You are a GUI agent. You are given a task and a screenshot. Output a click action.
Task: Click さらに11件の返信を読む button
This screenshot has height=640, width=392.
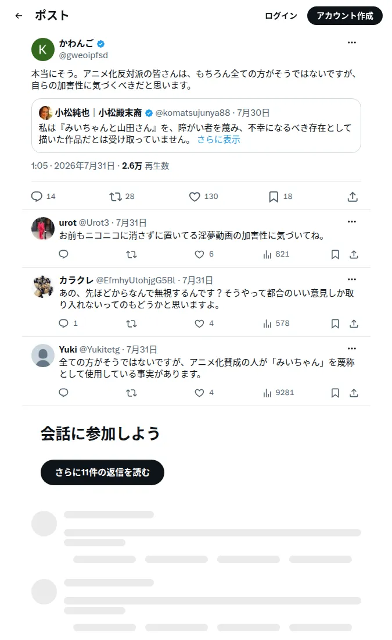pyautogui.click(x=102, y=472)
